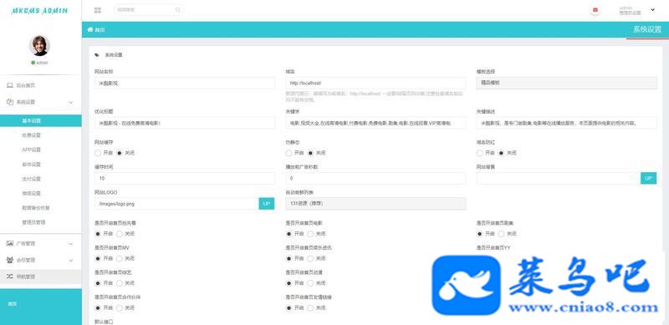The image size is (669, 325).
Task: Click the UP button next to 网站背景
Action: (649, 178)
